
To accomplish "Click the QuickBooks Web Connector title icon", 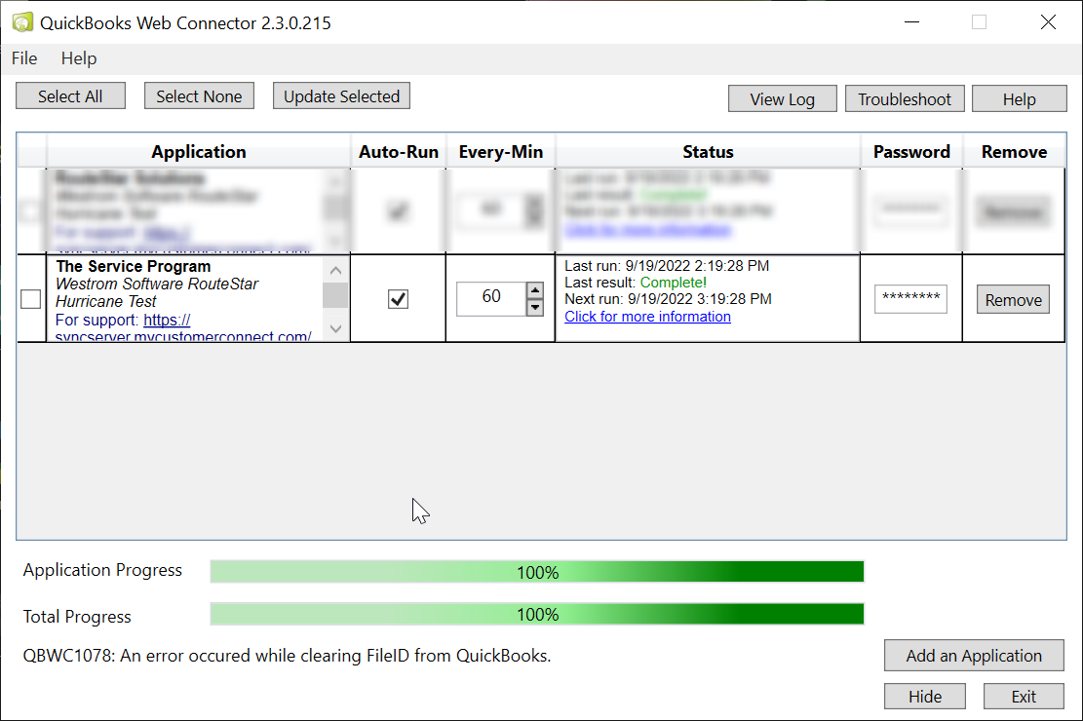I will (22, 22).
